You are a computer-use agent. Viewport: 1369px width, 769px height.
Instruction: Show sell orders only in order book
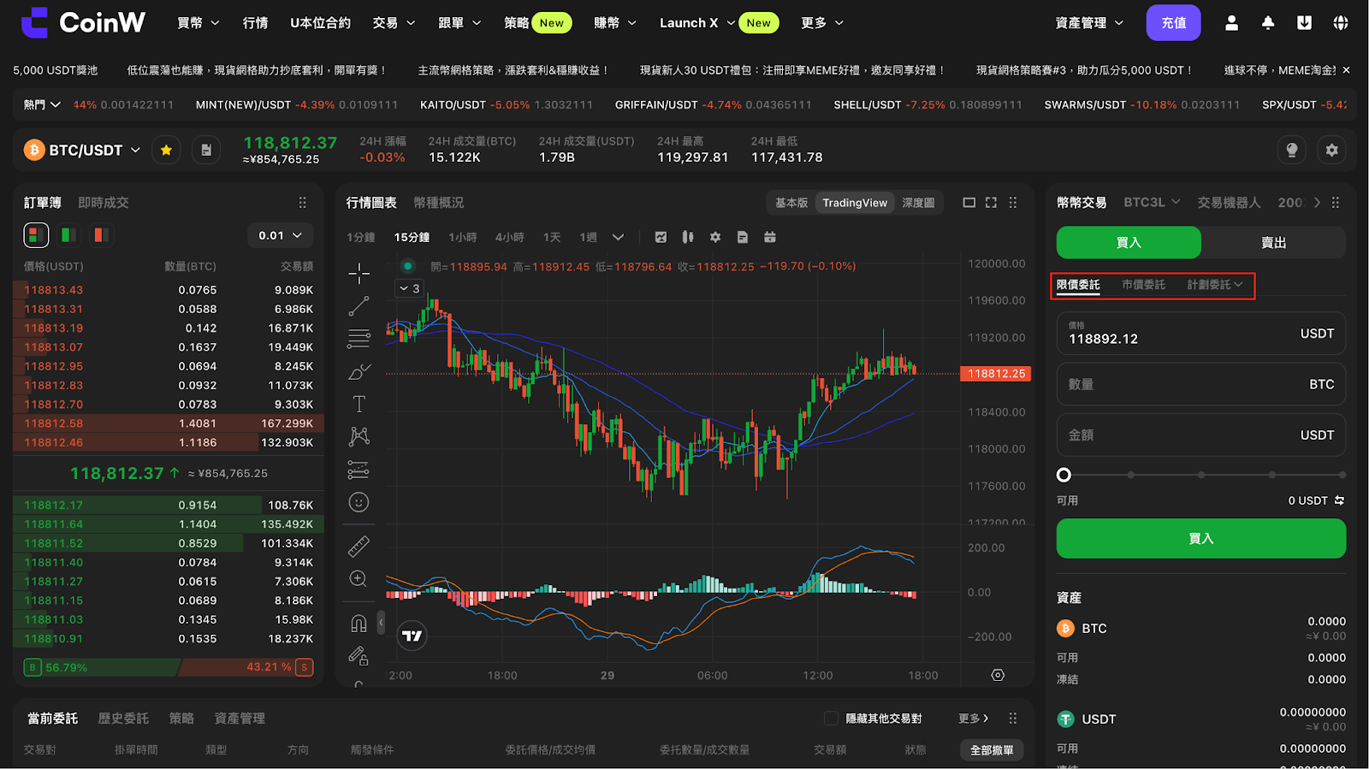click(x=101, y=235)
